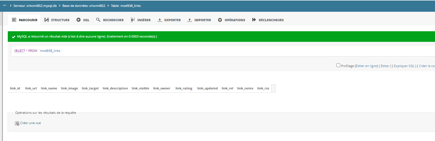Enable the Profilage checkbox
This screenshot has height=141, width=435.
coord(338,65)
